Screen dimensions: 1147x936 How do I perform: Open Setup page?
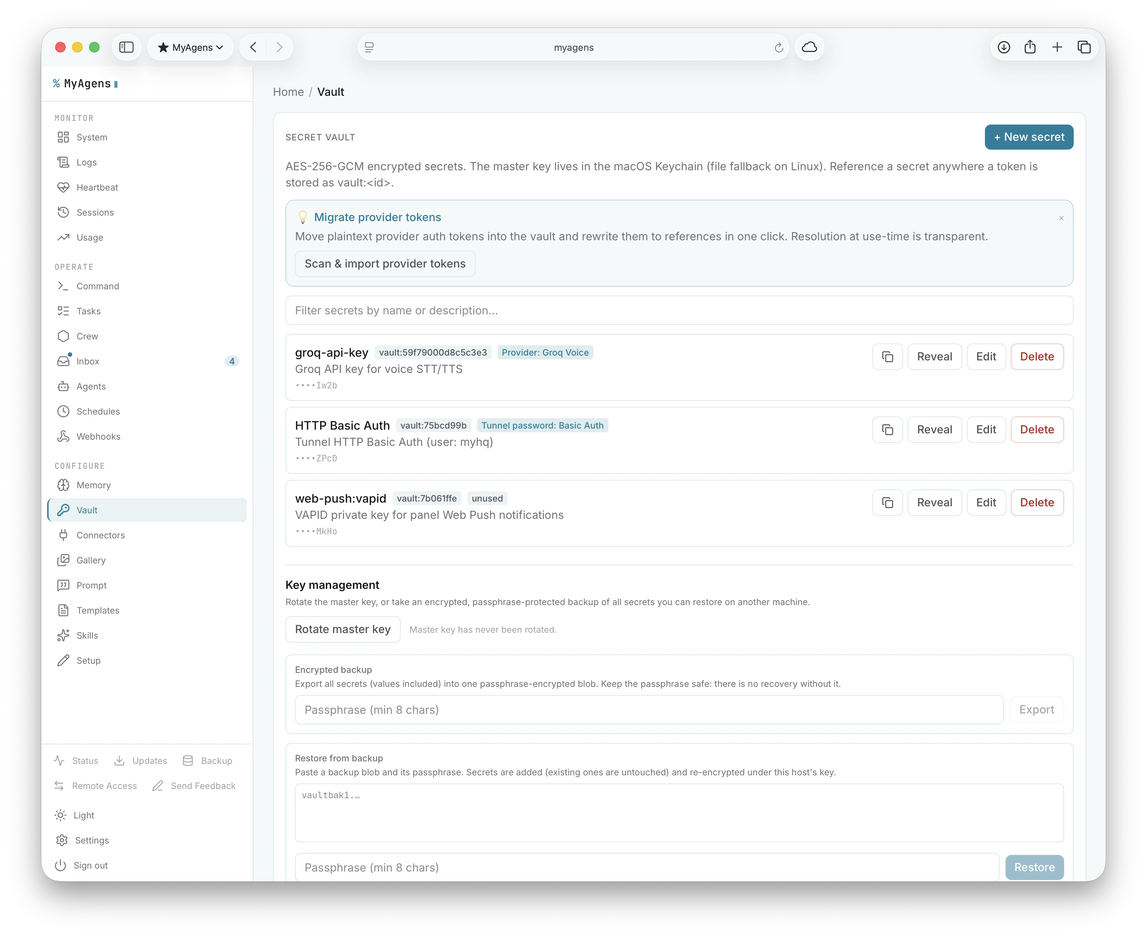[x=147, y=660]
